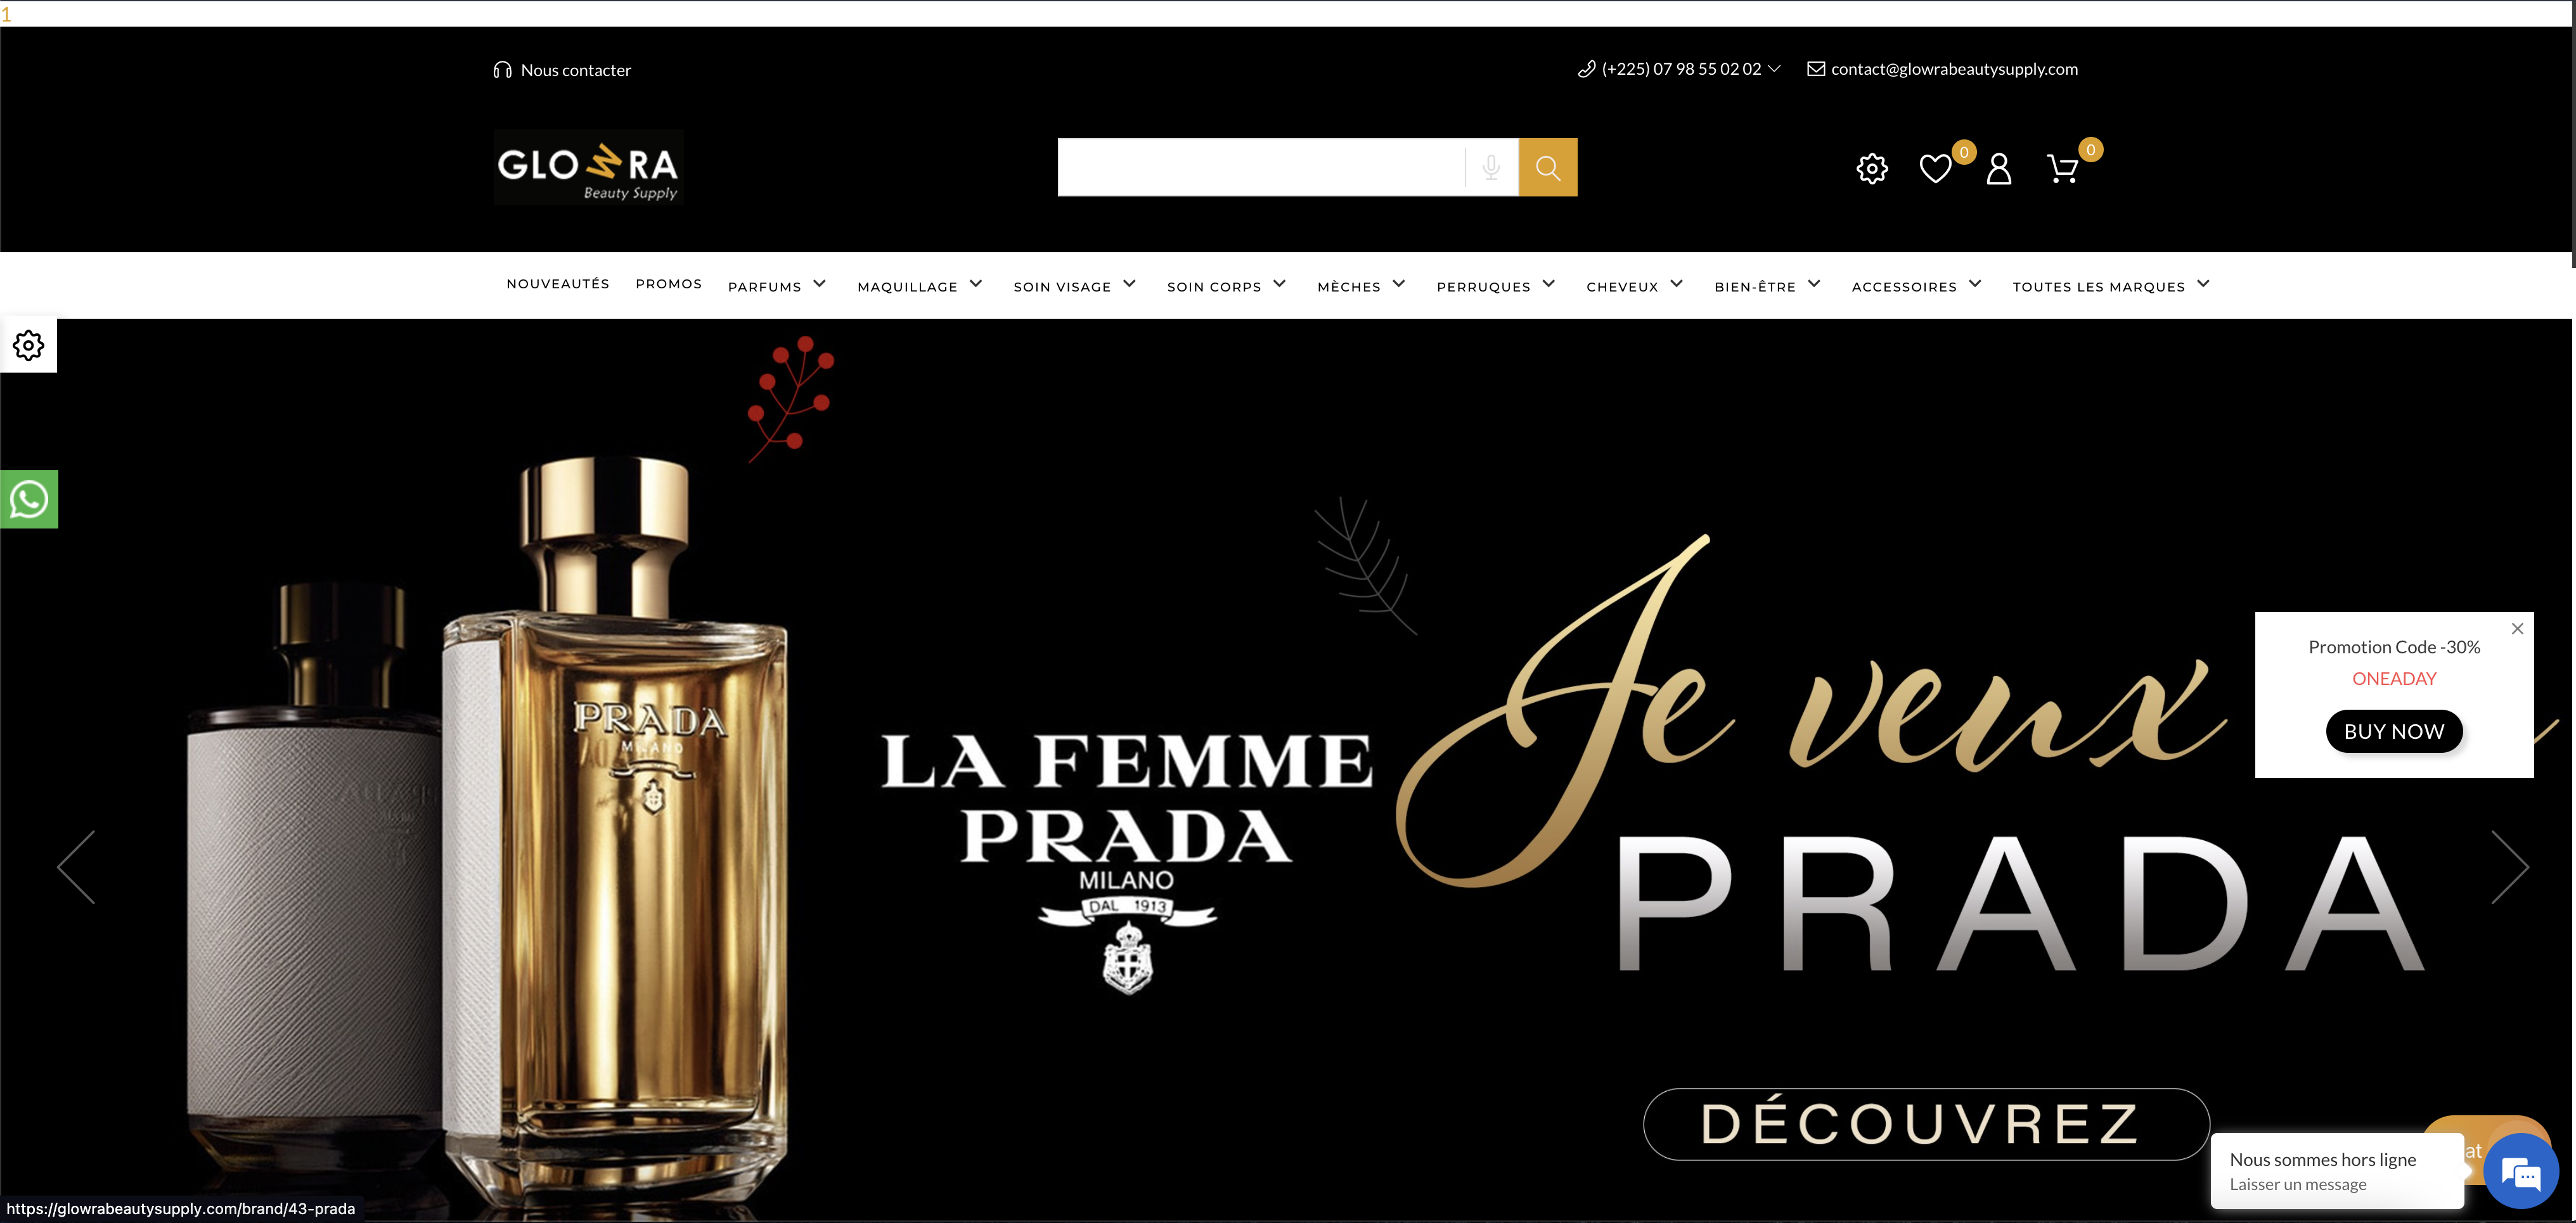Open the wishlist heart icon
The height and width of the screenshot is (1223, 2576).
(x=1935, y=168)
